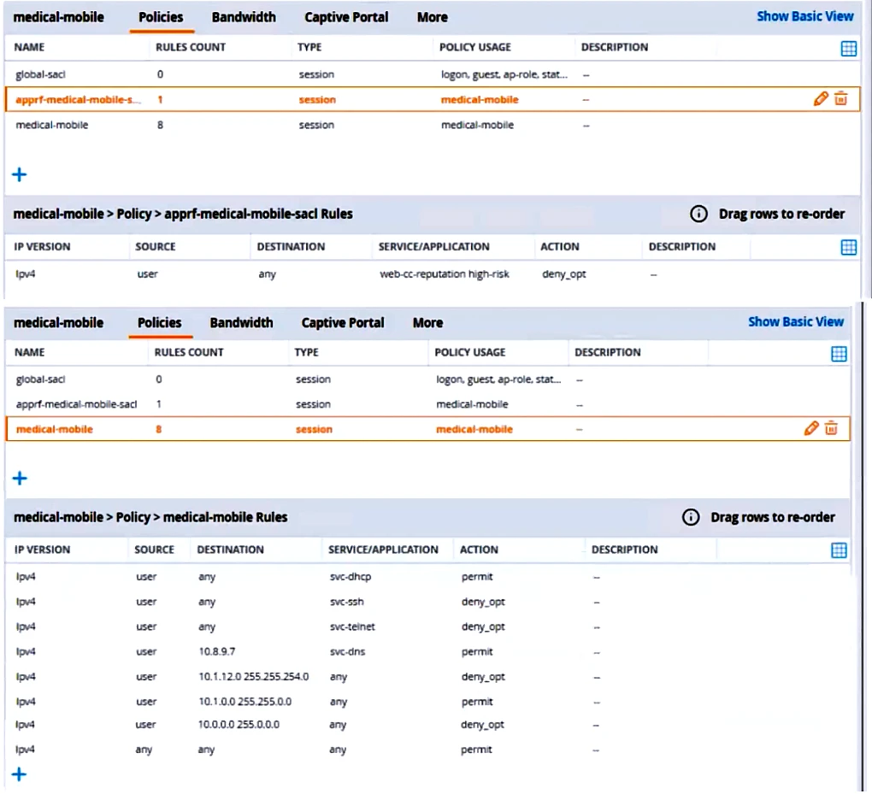Image resolution: width=872 pixels, height=794 pixels.
Task: Switch to Bandwidth tab in the lower panel
Action: [x=241, y=323]
